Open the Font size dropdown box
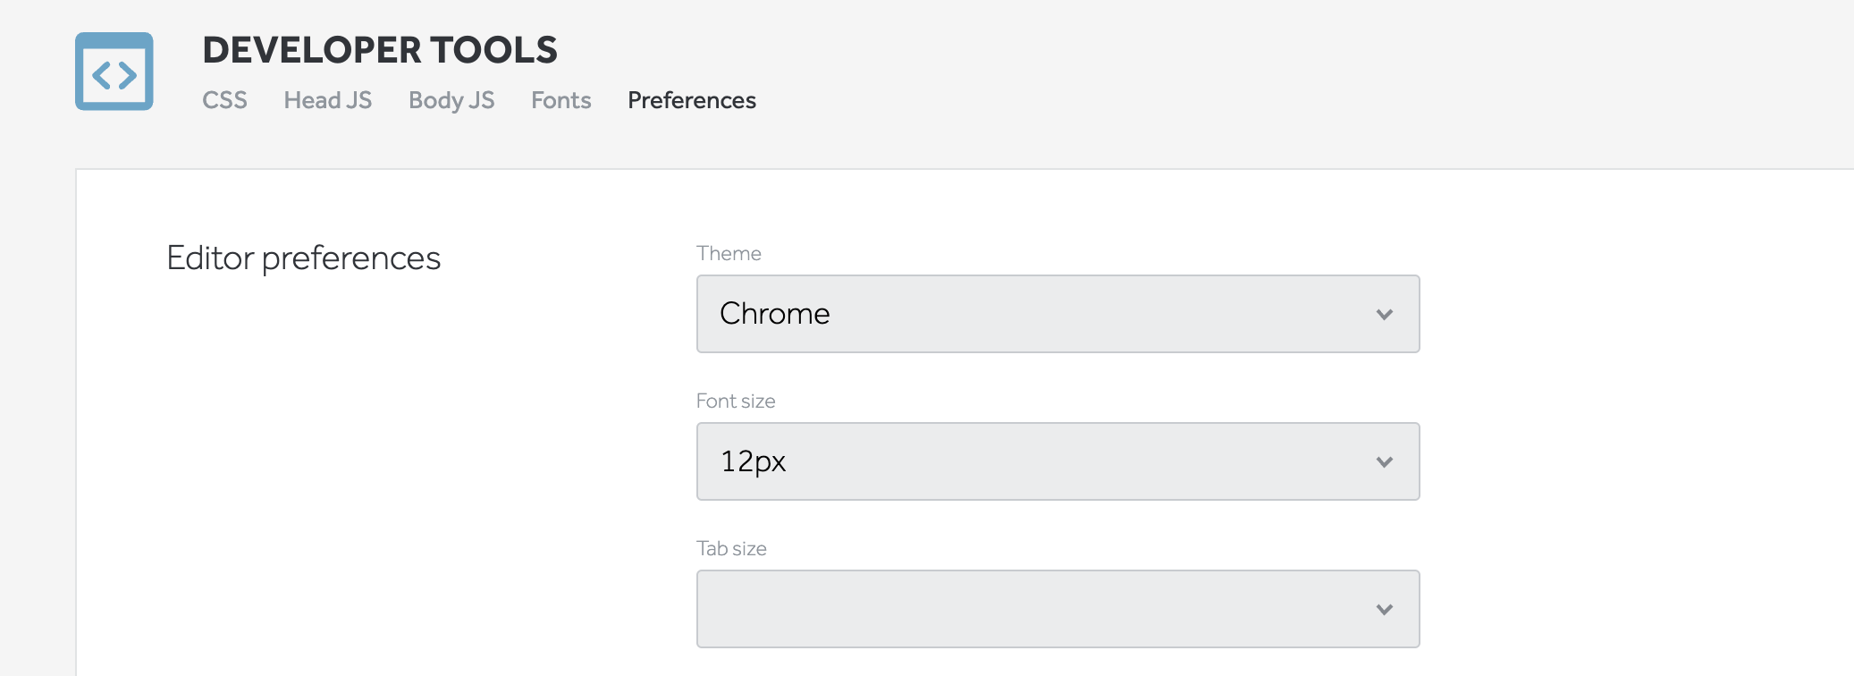1854x676 pixels. [1057, 461]
